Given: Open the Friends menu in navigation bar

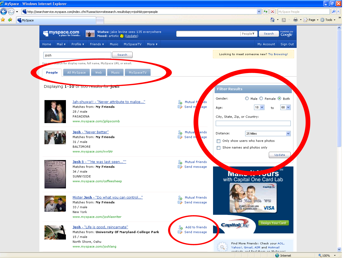Looking at the screenshot, I should click(97, 44).
